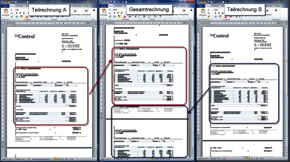Viewport: 290px width, 162px height.
Task: Open Entwicklert tab in Rg16-015-01 window
Action: [77, 6]
